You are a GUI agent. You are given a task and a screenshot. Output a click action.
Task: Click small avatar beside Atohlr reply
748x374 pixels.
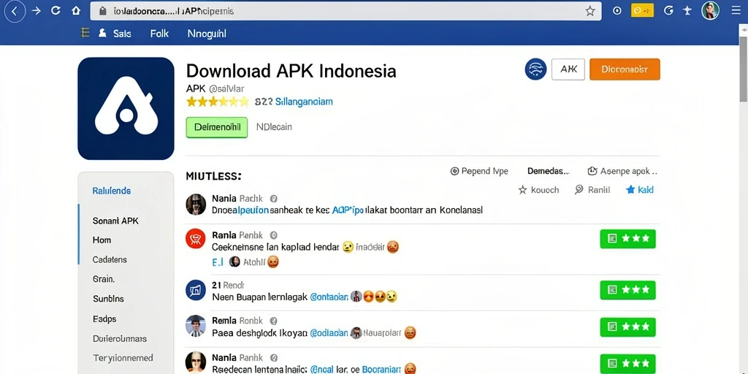234,262
